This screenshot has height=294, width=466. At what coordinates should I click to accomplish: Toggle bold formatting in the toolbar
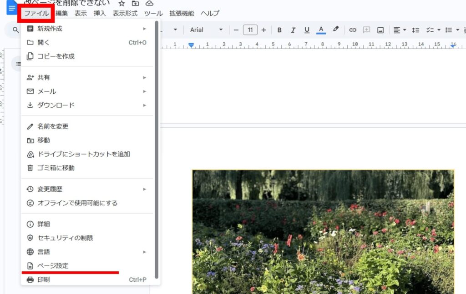tap(279, 30)
